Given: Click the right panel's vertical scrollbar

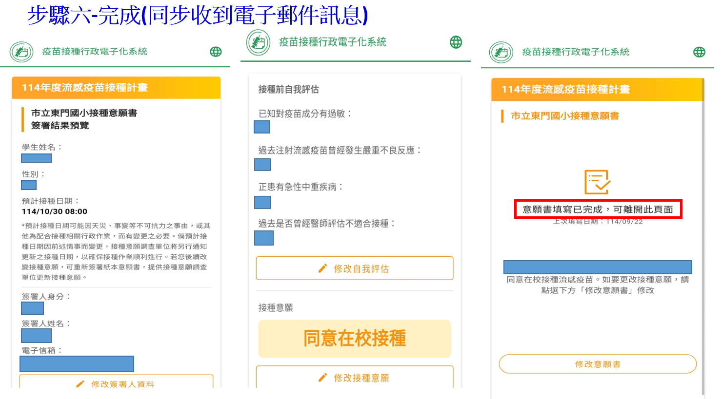Looking at the screenshot, I should point(702,234).
